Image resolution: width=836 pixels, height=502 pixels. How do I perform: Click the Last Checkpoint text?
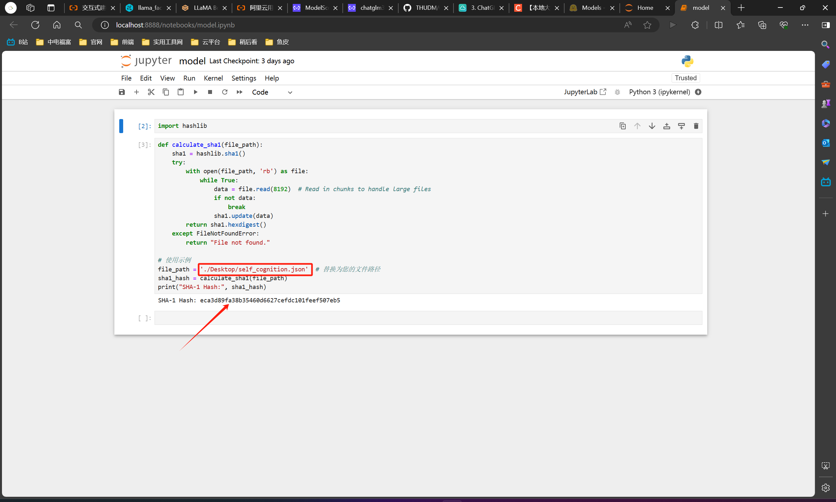(x=252, y=61)
